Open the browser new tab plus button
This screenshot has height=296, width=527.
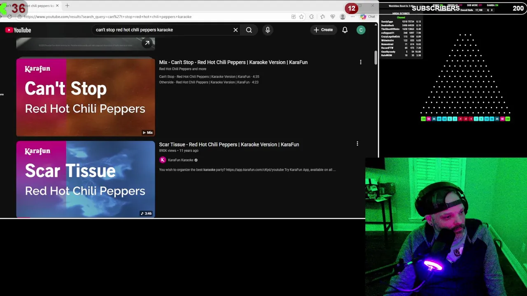pyautogui.click(x=67, y=6)
